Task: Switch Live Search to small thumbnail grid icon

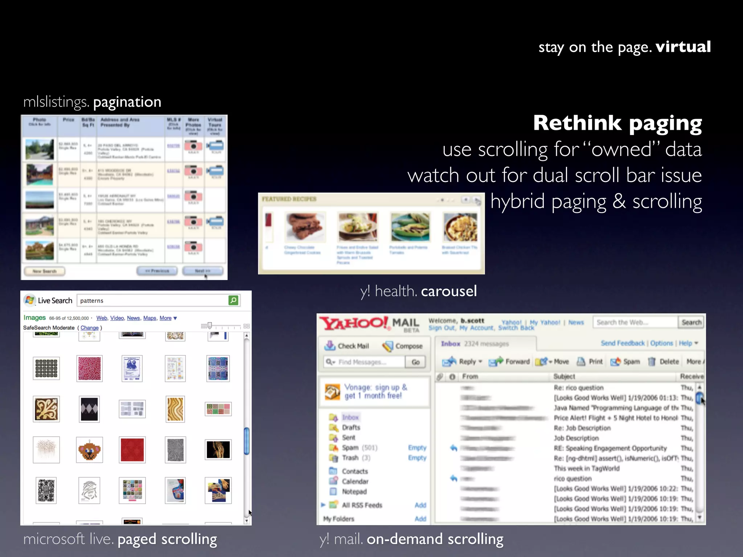Action: 204,326
